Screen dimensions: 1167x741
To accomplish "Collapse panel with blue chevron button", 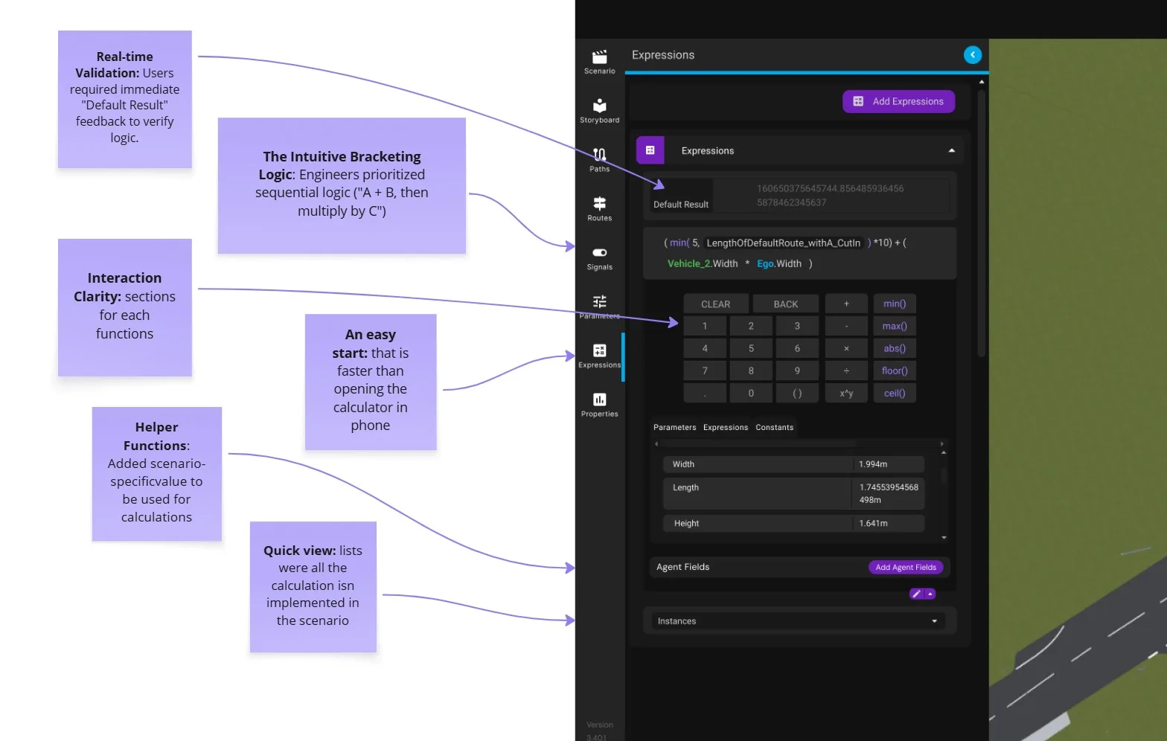I will click(972, 55).
